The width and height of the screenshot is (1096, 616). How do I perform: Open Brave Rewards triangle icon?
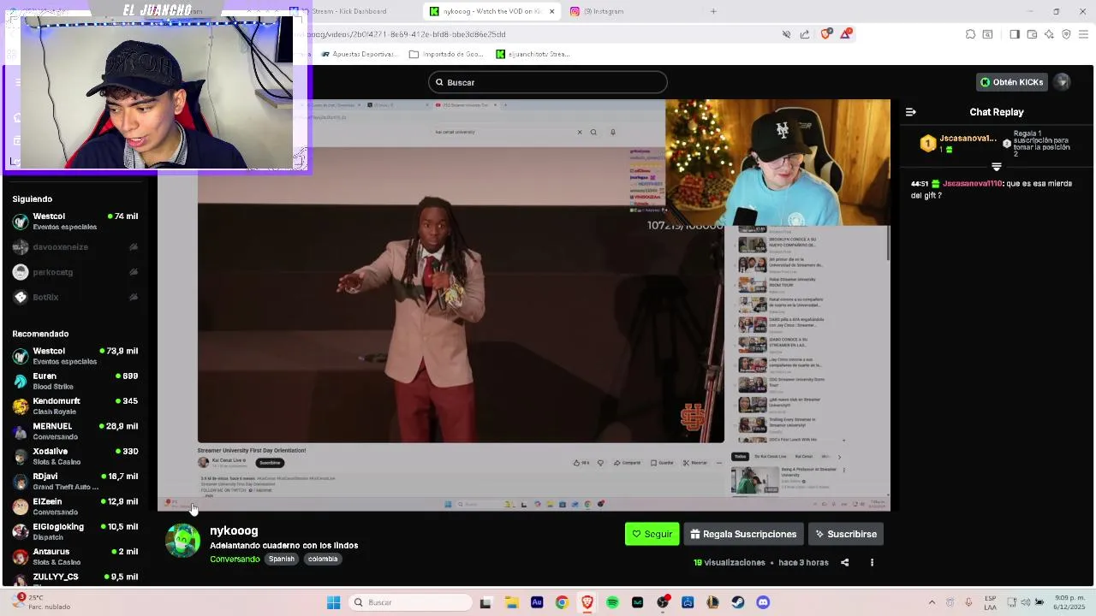click(x=846, y=33)
